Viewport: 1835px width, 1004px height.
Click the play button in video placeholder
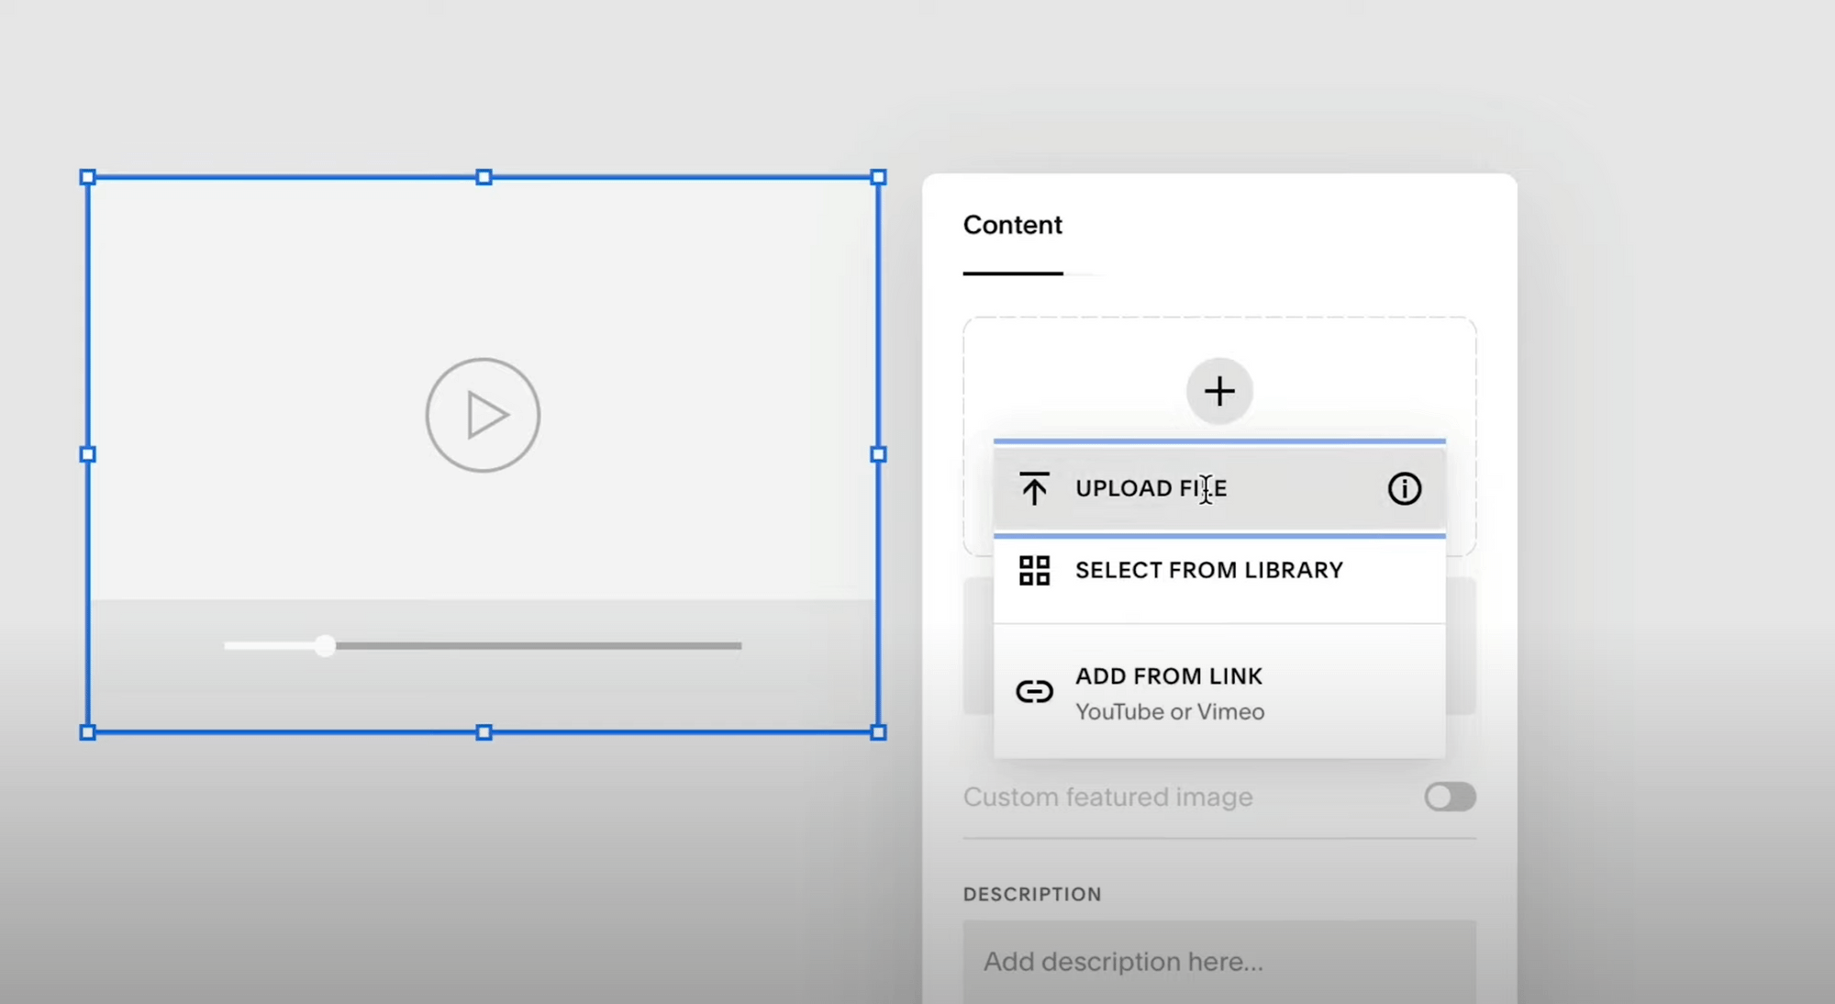click(483, 415)
